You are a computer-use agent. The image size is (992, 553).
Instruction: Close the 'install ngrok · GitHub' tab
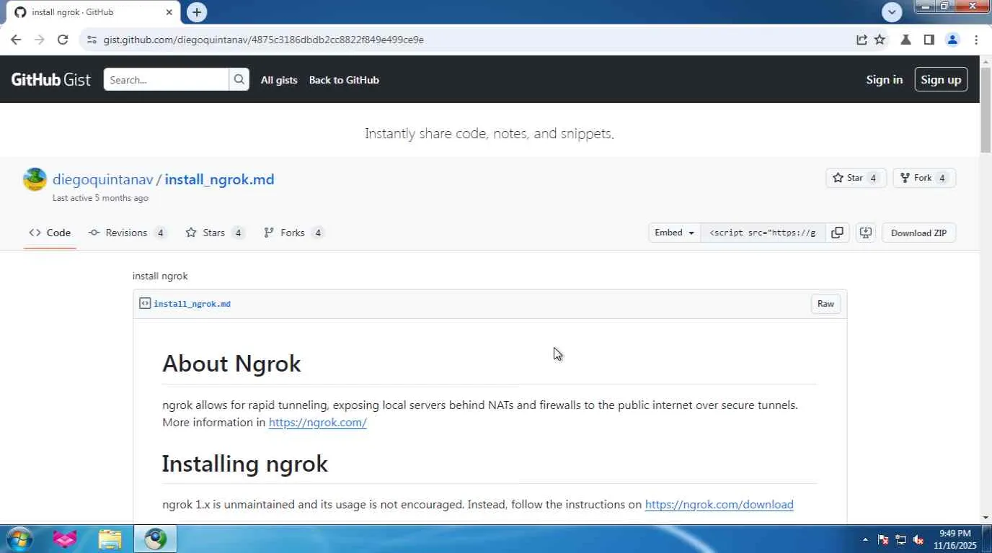tap(169, 12)
